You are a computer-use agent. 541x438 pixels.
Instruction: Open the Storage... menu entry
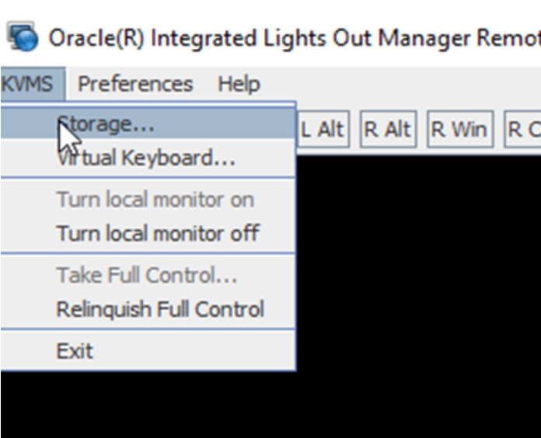coord(106,124)
